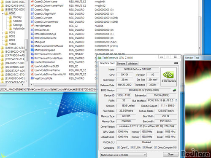The image size is (211, 158).
Task: Click the registry values horizontal scrollbar
Action: pos(65,85)
